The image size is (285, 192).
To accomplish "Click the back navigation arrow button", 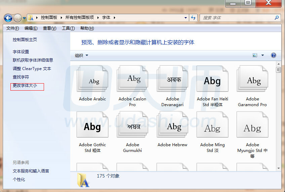I will pyautogui.click(x=8, y=18).
